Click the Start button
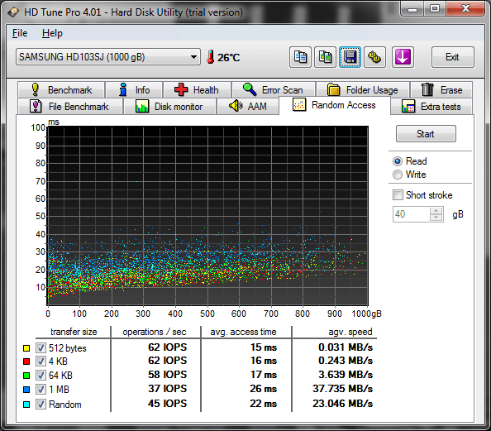 (426, 134)
